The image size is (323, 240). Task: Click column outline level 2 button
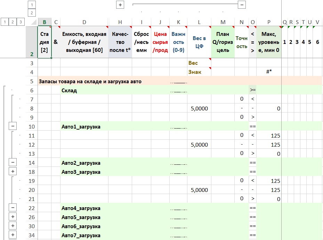pyautogui.click(x=32, y=13)
